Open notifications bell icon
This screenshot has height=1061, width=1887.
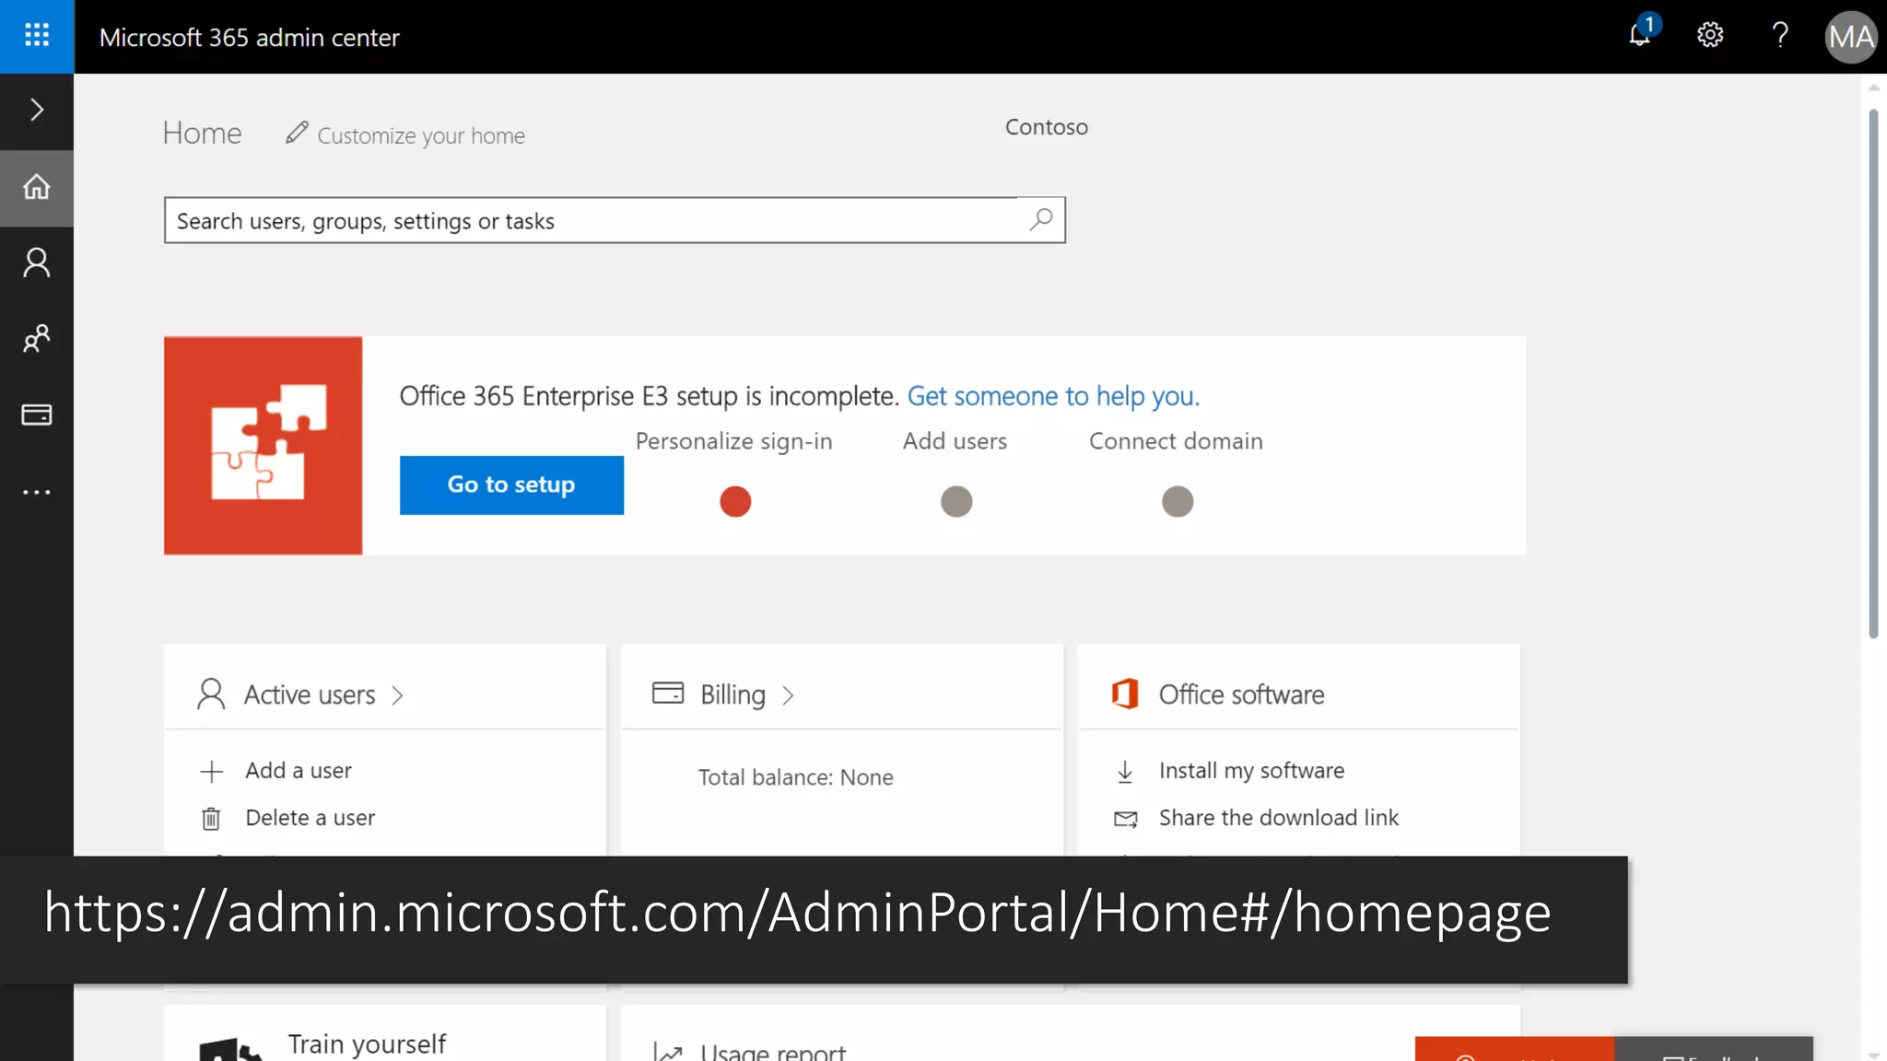click(1640, 35)
